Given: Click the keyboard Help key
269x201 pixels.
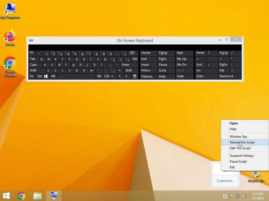Looking at the screenshot, I should coord(166,76).
